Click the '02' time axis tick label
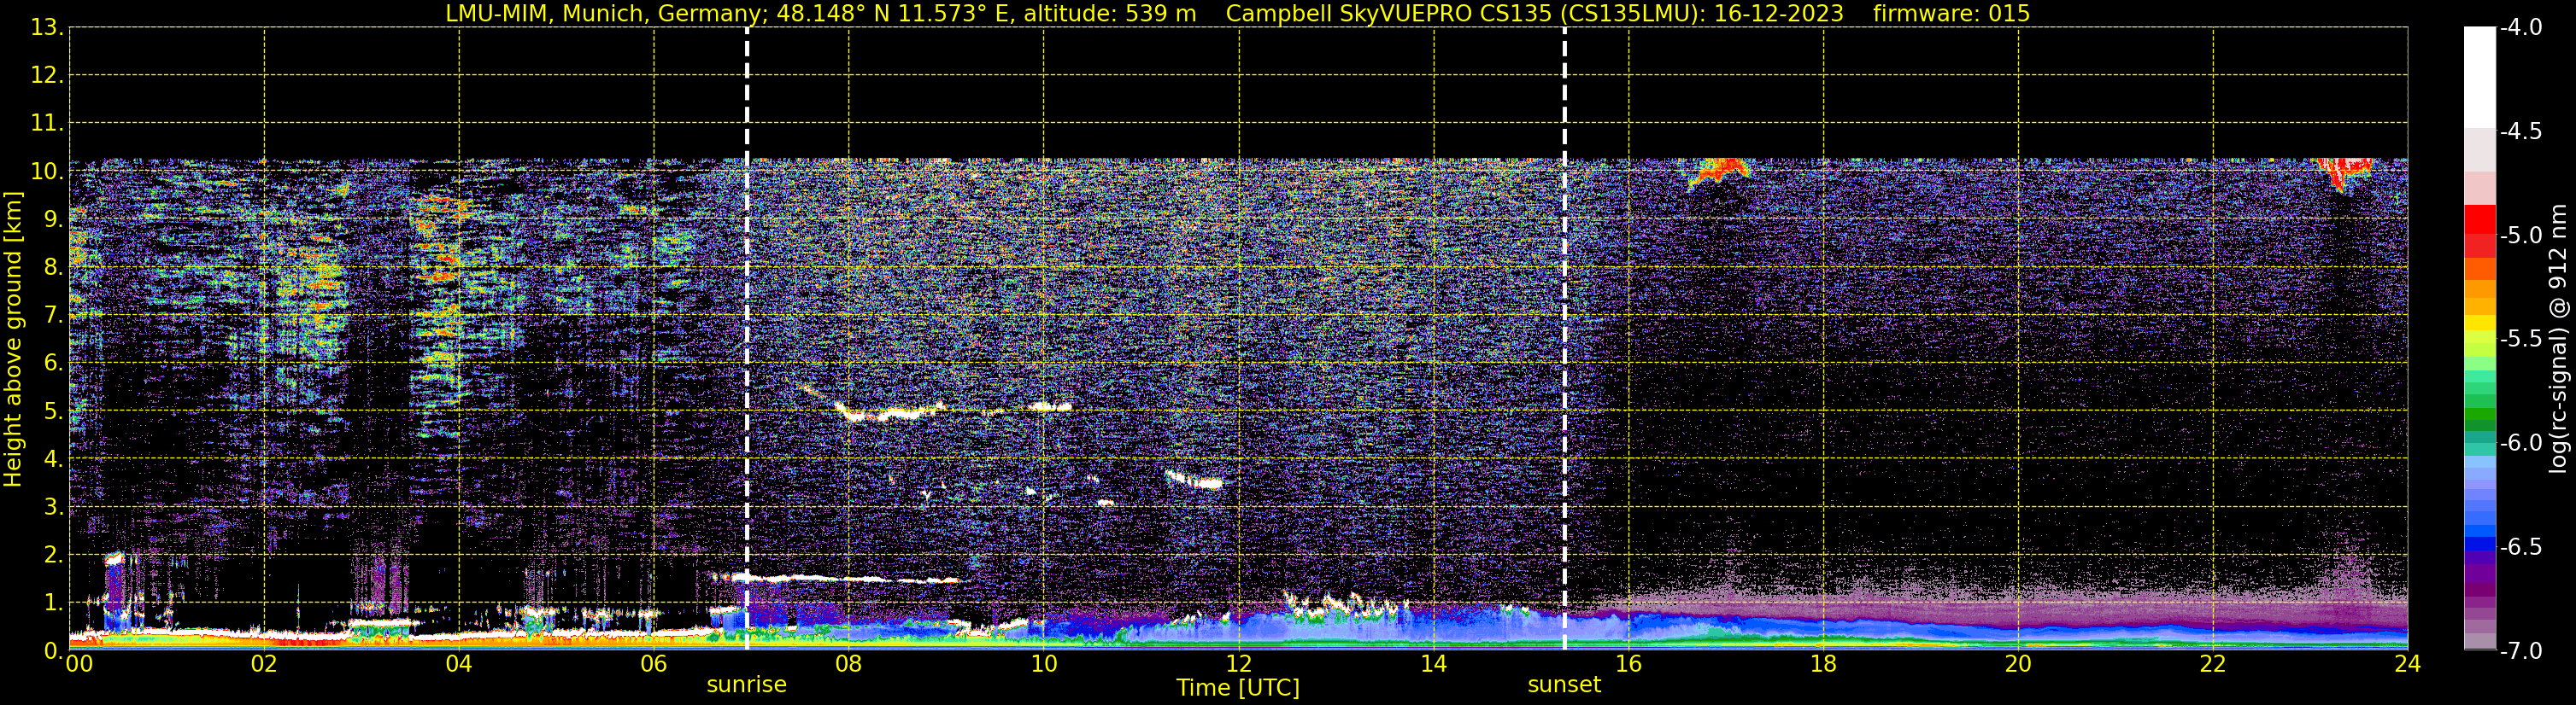2576x705 pixels. click(264, 664)
